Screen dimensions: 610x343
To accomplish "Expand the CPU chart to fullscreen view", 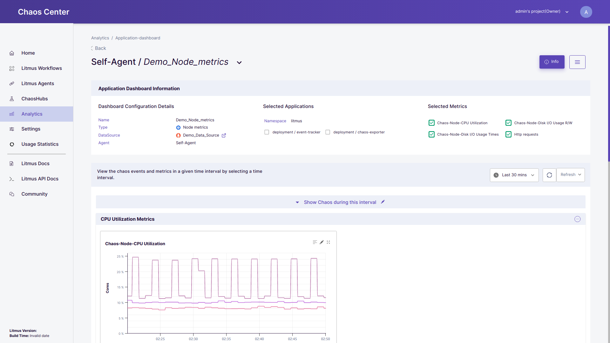I will tap(329, 242).
